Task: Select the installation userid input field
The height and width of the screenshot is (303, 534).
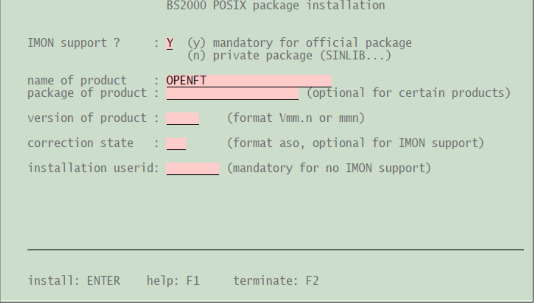Action: 192,169
